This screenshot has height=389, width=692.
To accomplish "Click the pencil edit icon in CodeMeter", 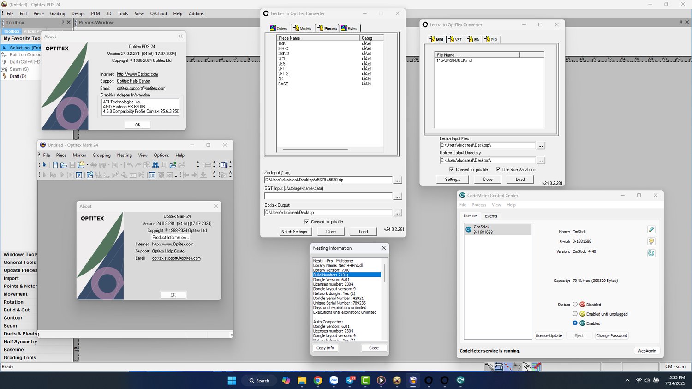I will [651, 230].
